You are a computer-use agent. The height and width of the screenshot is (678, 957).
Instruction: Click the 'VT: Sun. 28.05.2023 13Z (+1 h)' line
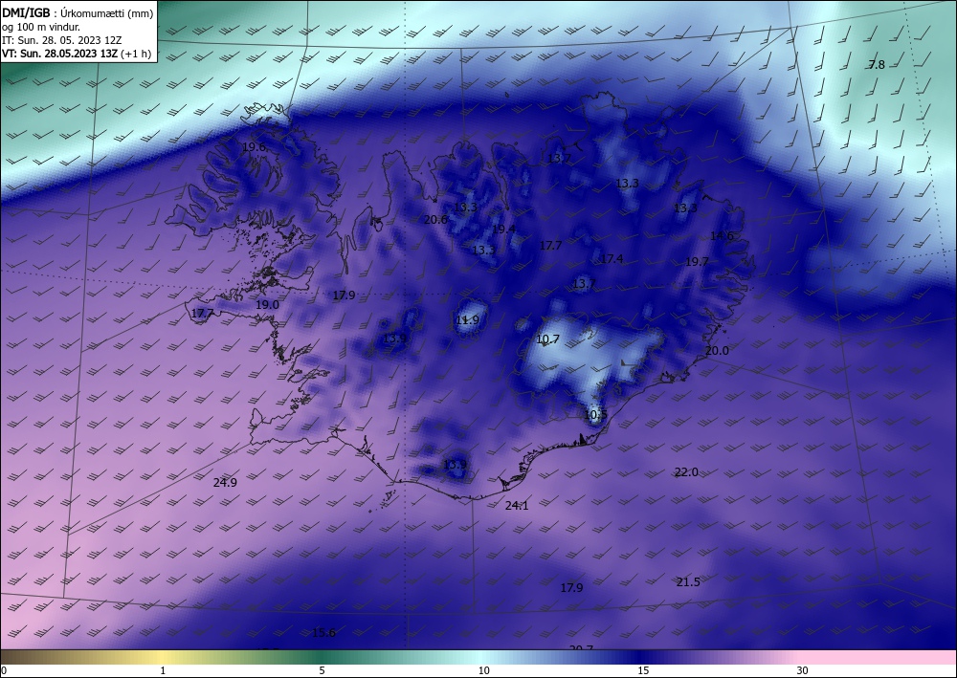pos(77,54)
